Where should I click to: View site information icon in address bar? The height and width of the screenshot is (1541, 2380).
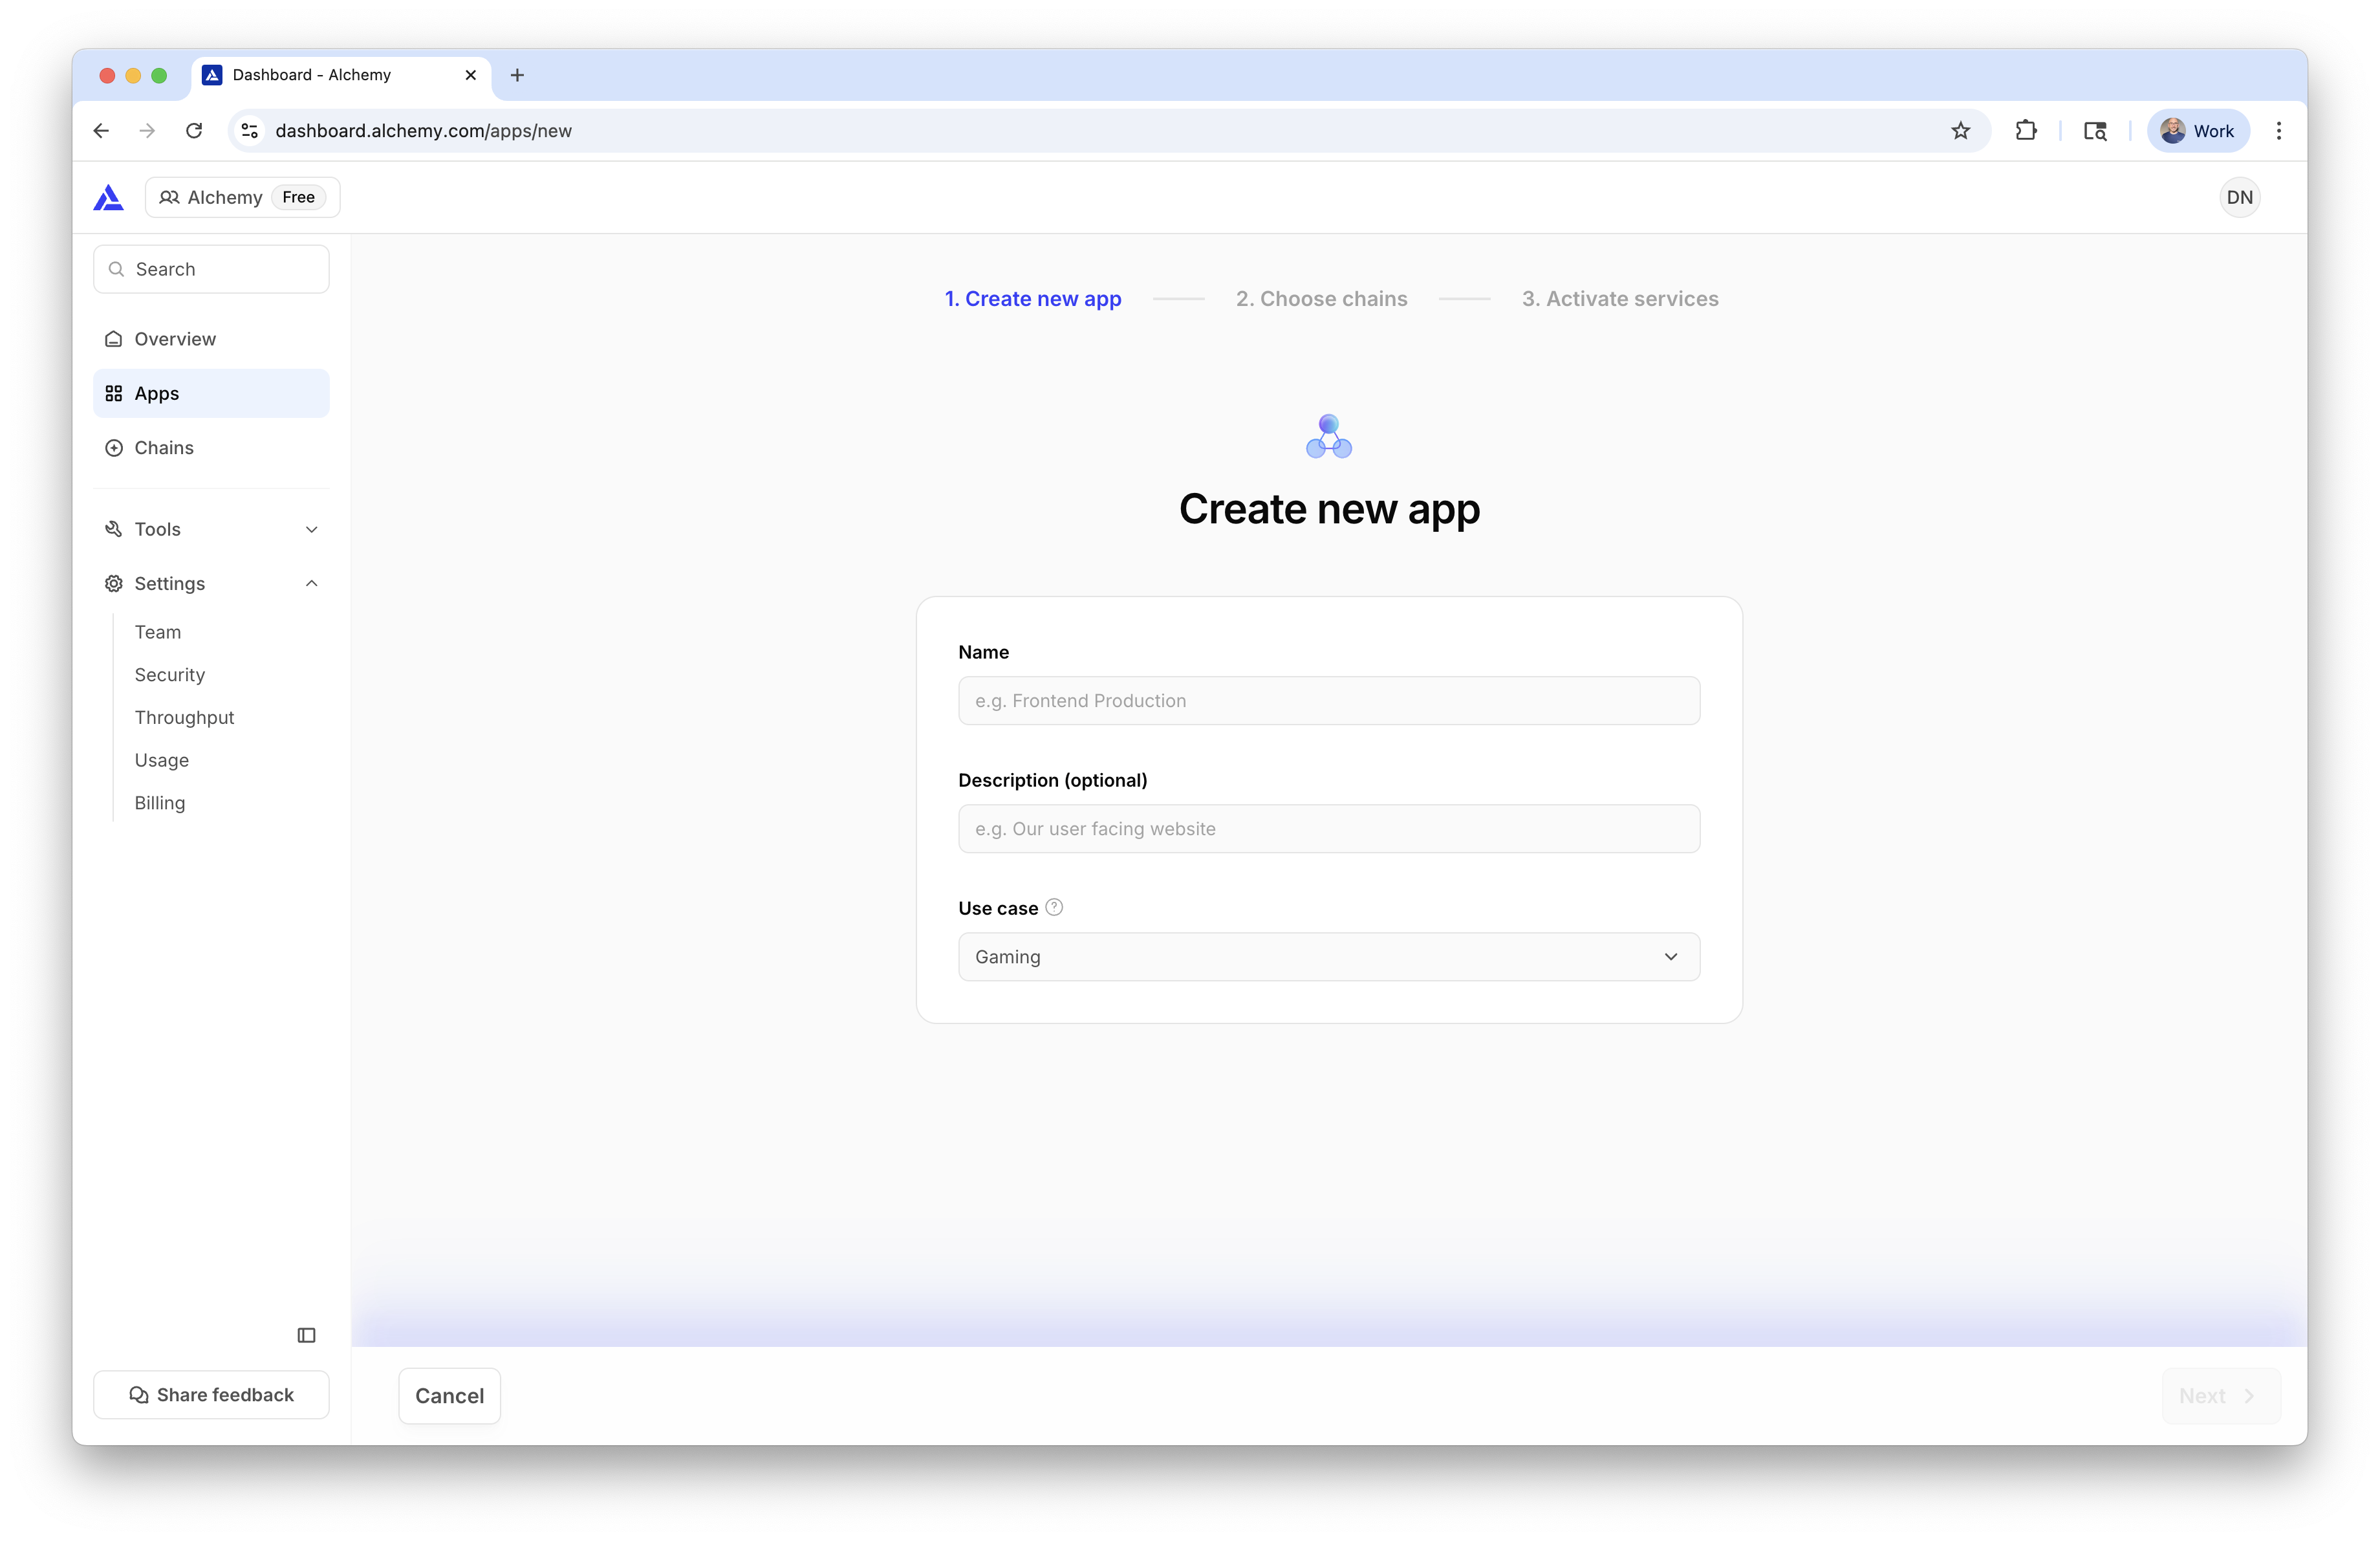coord(250,131)
